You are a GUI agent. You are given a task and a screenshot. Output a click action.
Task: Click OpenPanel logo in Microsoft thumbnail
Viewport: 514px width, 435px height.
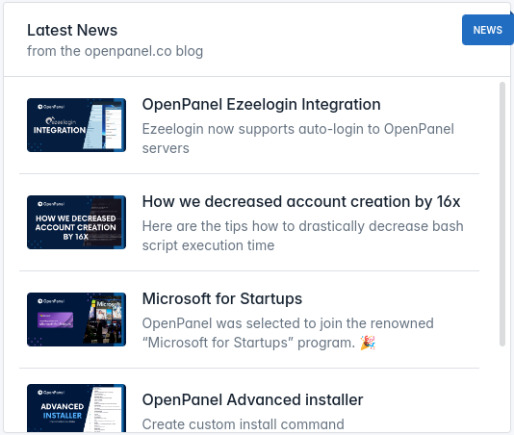[51, 301]
